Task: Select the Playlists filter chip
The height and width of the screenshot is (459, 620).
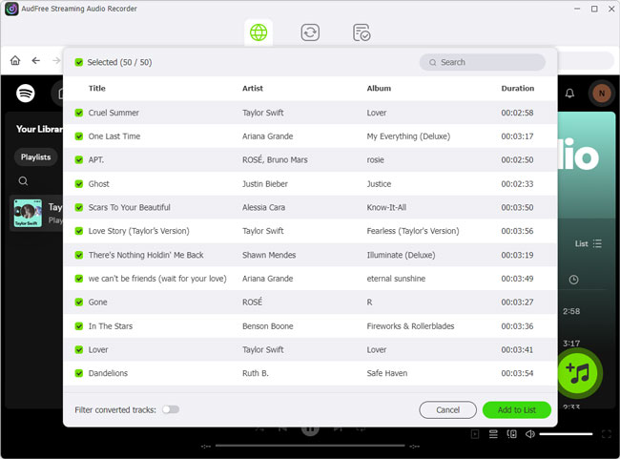Action: pos(35,157)
